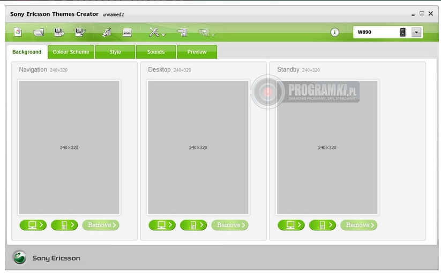Image resolution: width=441 pixels, height=273 pixels.
Task: Open the XML editor icon
Action: (x=127, y=33)
